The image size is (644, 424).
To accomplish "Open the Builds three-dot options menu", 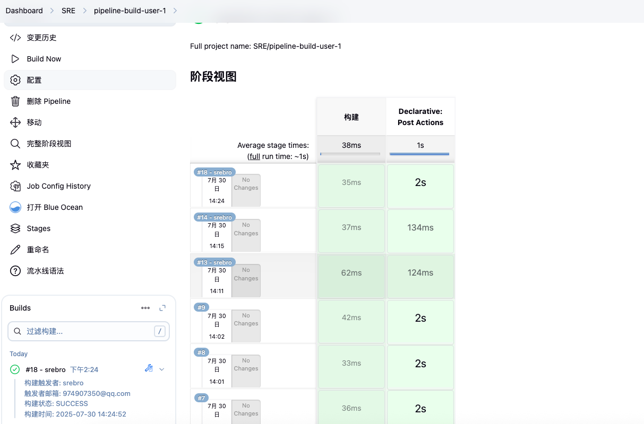I will 145,308.
